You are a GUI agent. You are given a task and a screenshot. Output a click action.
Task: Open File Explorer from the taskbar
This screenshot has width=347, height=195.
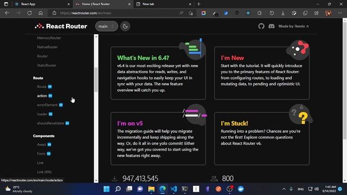point(151,189)
